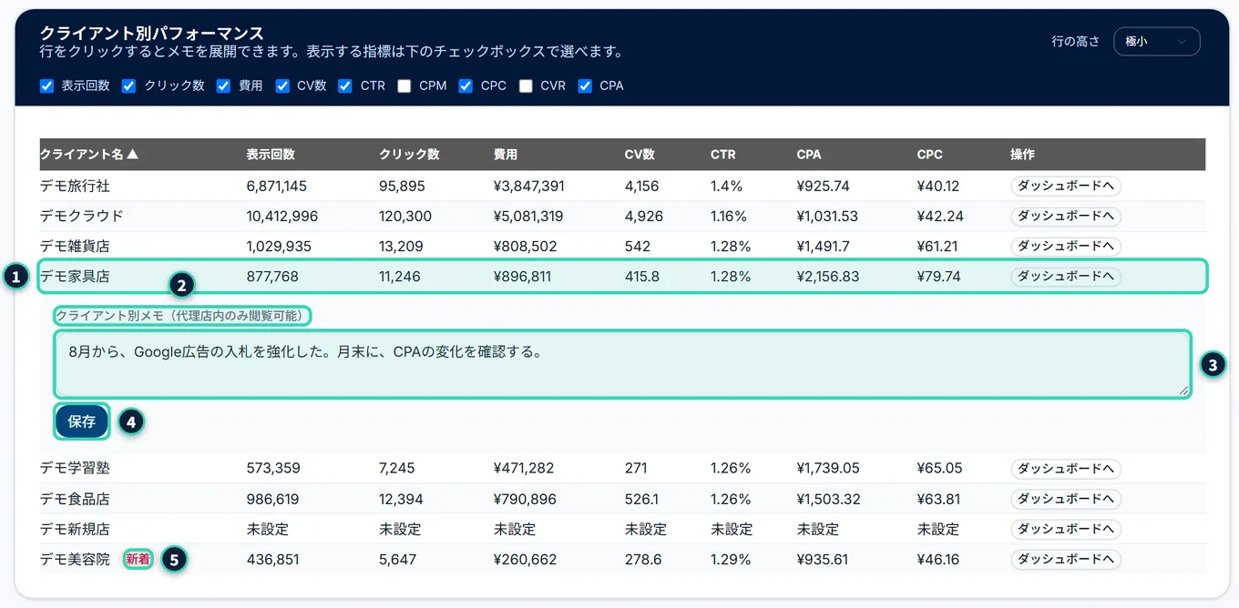
Task: Sort table by CTR column header
Action: pyautogui.click(x=723, y=155)
